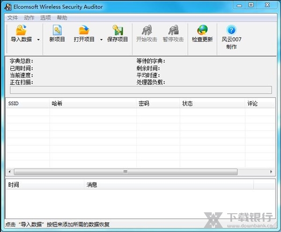Screen dimensions: 281x232
Task: Click 保存项目 (save project) icon
Action: coord(118,30)
